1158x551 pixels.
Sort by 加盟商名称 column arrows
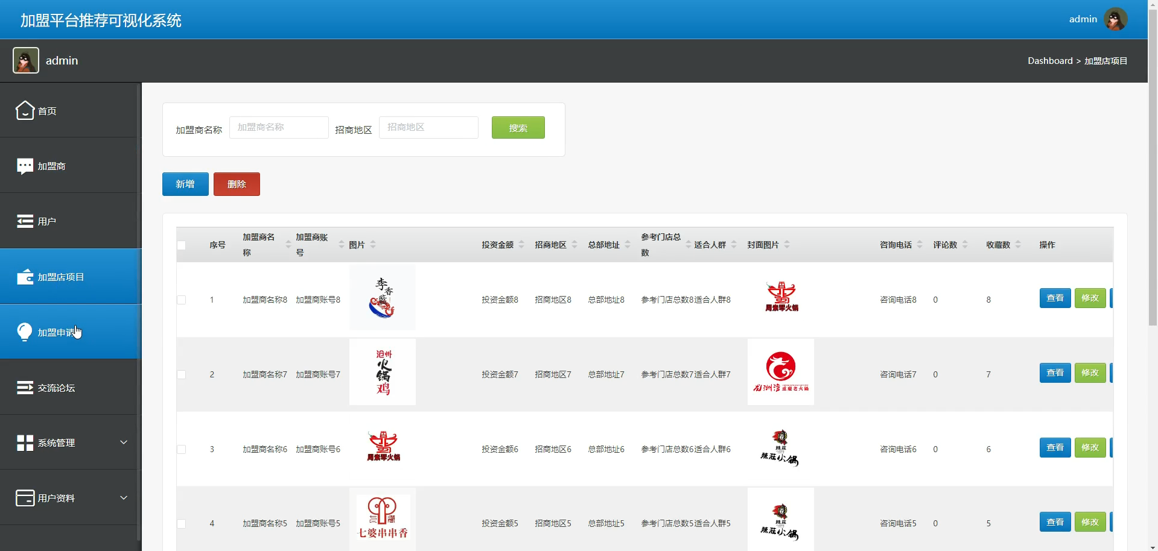click(288, 245)
